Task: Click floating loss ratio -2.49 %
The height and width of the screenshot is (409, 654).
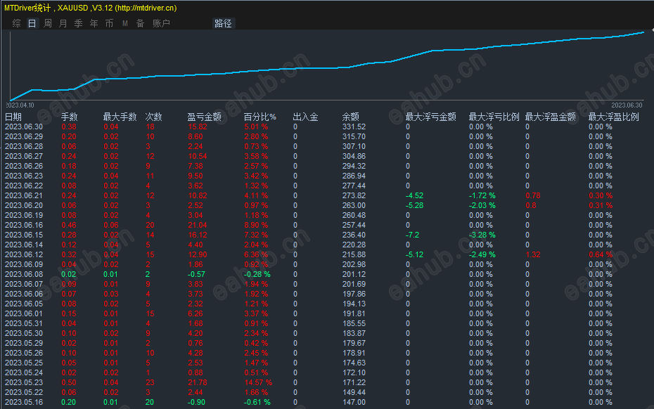Action: (482, 254)
